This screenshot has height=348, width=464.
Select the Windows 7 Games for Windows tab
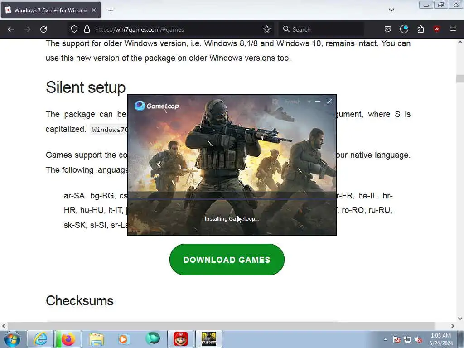(x=51, y=10)
